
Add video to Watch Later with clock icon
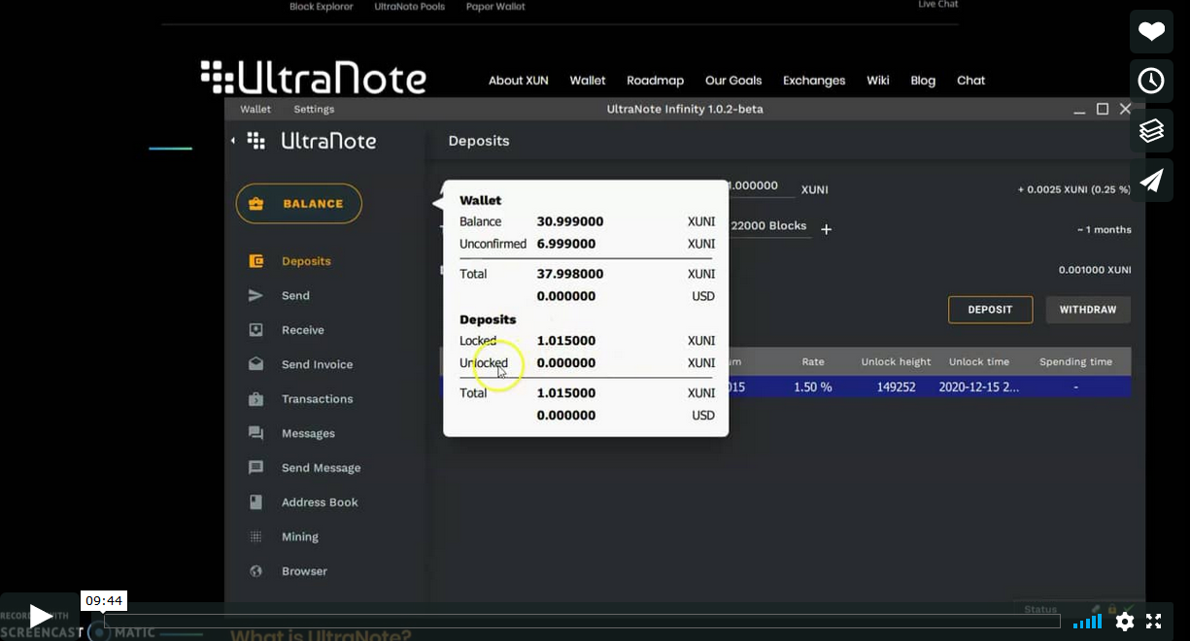coord(1151,81)
